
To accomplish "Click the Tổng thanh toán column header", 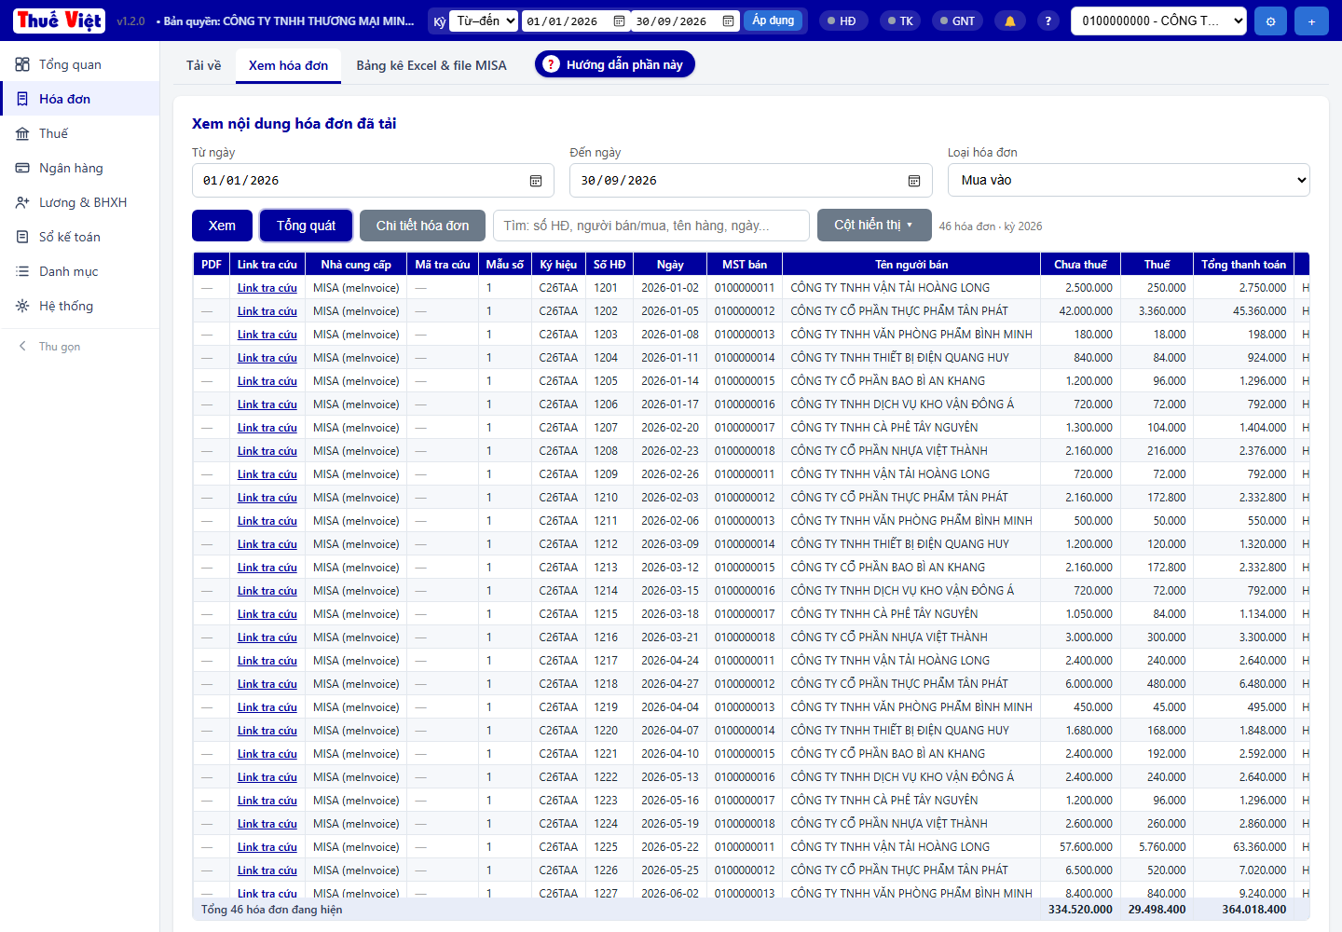I will (1243, 265).
